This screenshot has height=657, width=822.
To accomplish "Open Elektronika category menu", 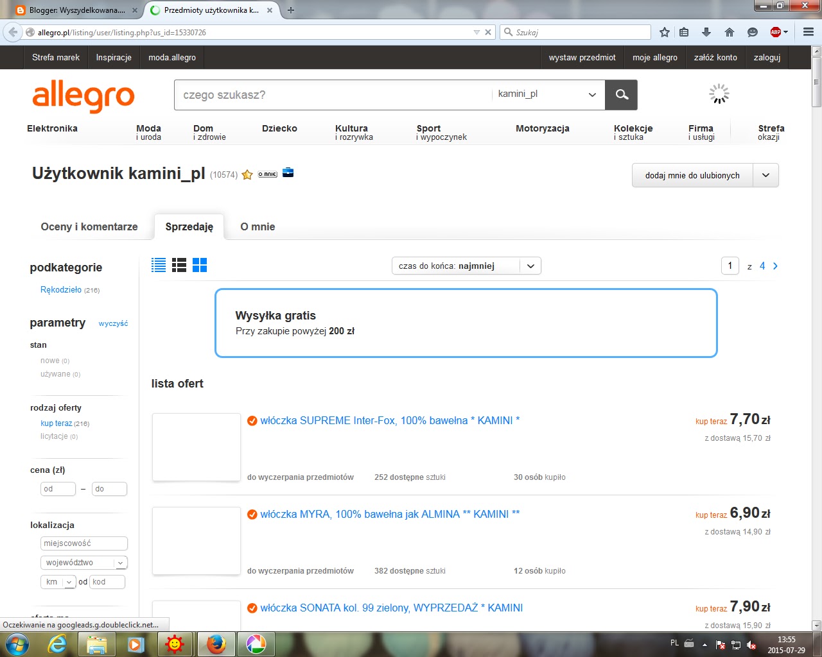I will [x=52, y=128].
